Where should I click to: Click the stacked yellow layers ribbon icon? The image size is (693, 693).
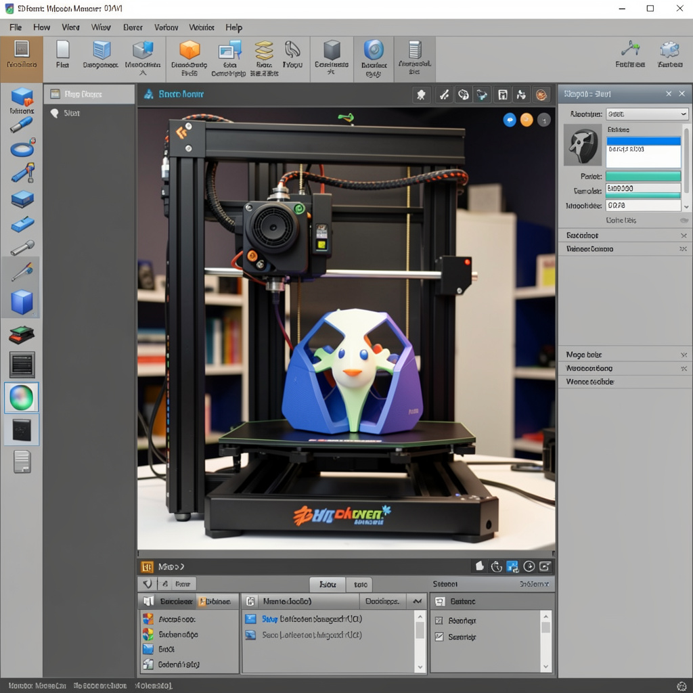tap(264, 50)
